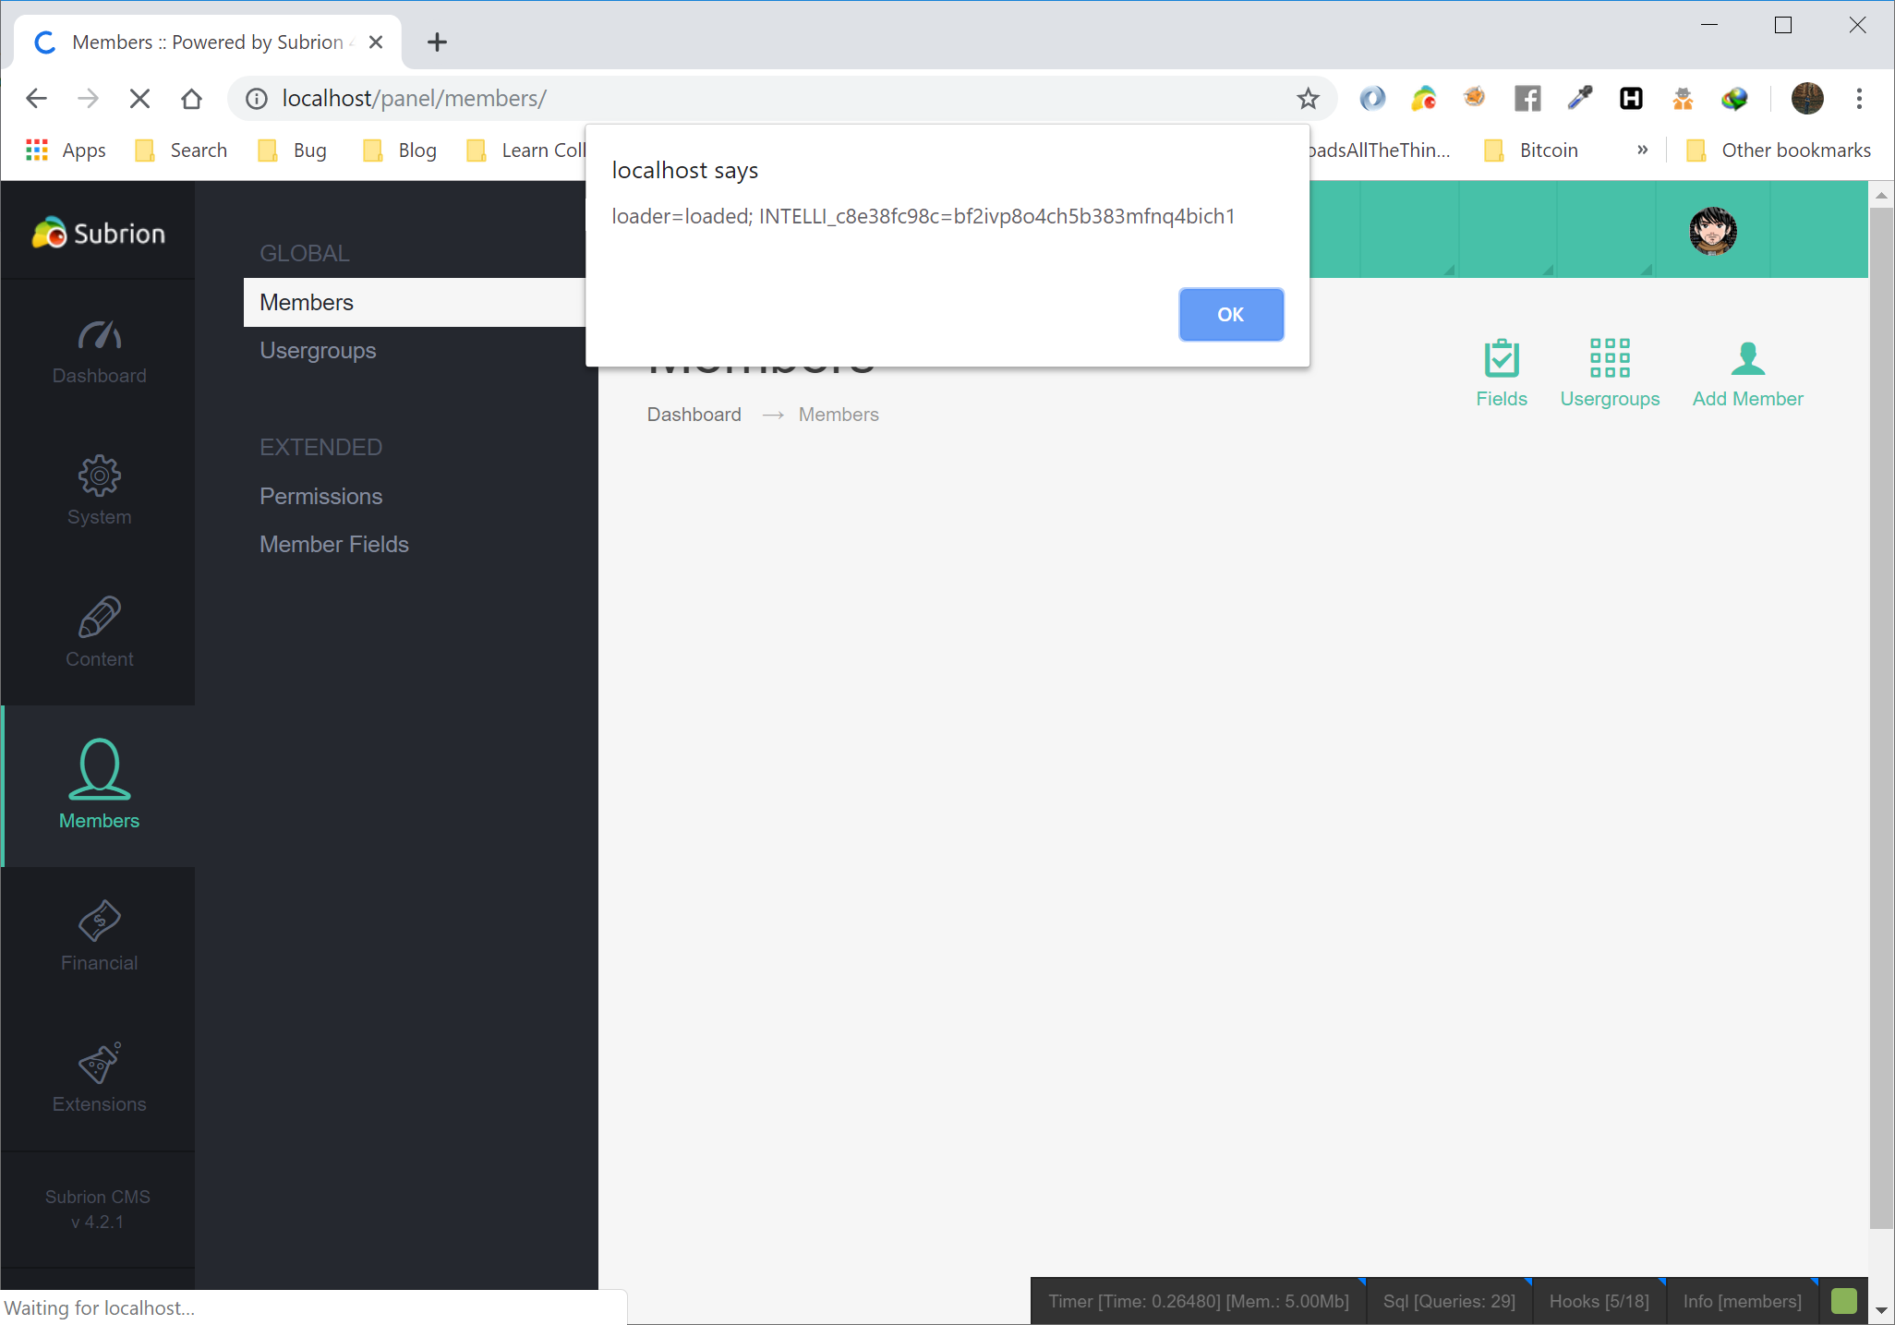Viewport: 1895px width, 1325px height.
Task: Open the Extensions flask icon
Action: 99,1063
